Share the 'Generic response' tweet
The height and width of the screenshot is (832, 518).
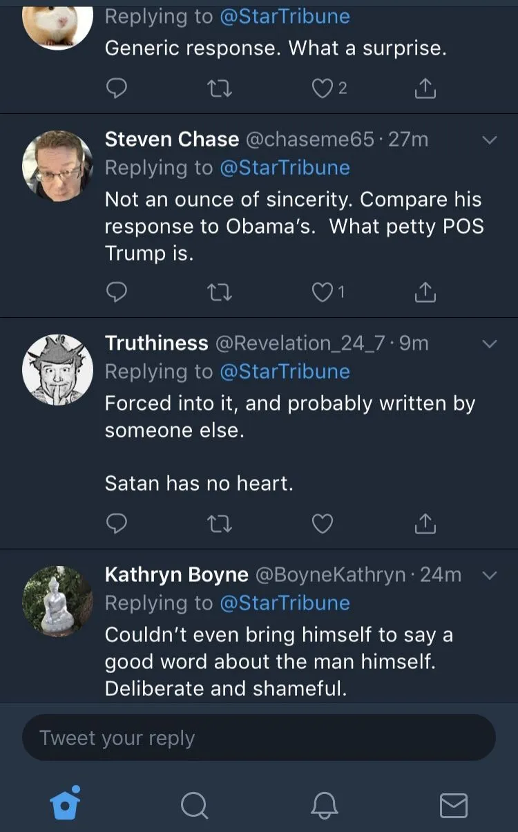click(425, 89)
